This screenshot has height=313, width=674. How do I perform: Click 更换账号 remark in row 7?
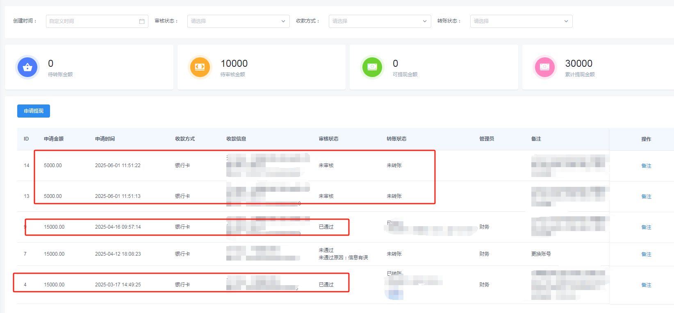point(541,254)
